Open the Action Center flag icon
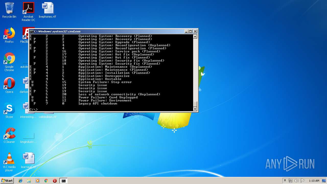Image resolution: width=327 pixels, height=184 pixels. point(303,181)
